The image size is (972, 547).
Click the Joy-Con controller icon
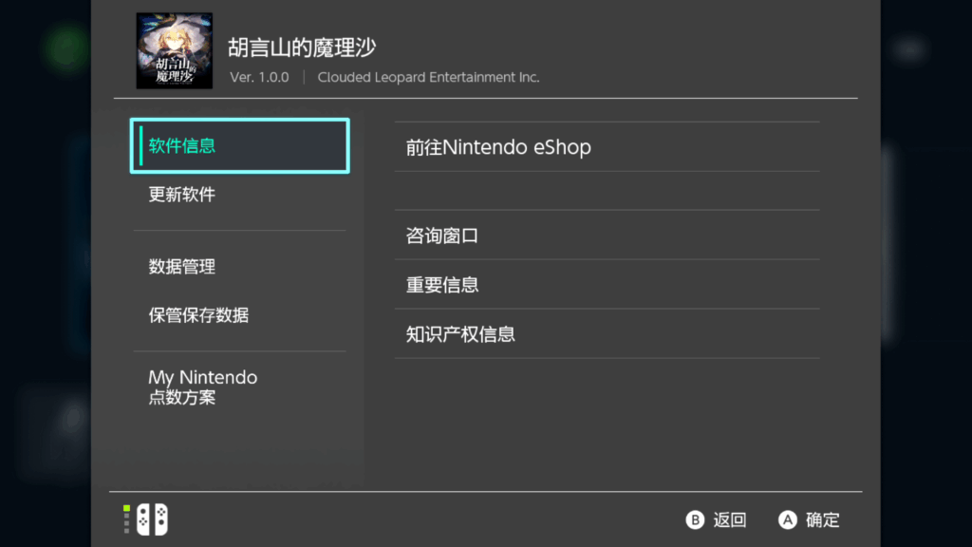pyautogui.click(x=153, y=519)
